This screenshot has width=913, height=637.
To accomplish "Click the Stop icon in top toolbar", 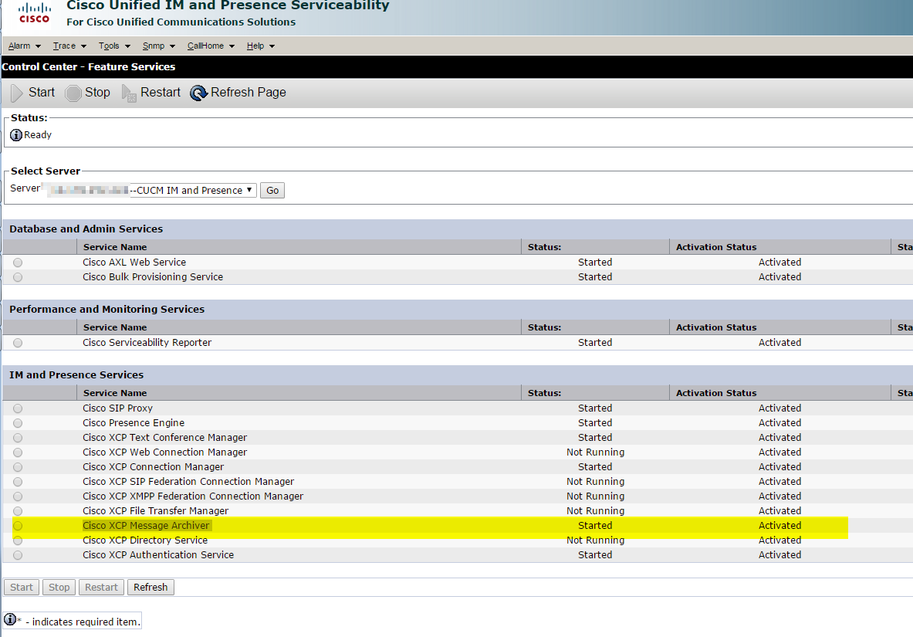I will [73, 93].
